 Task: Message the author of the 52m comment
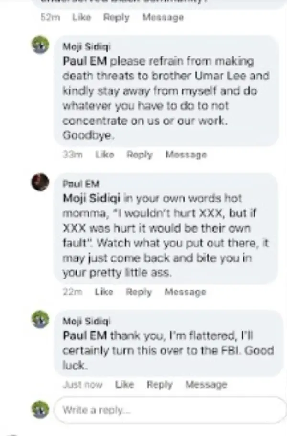tap(163, 18)
